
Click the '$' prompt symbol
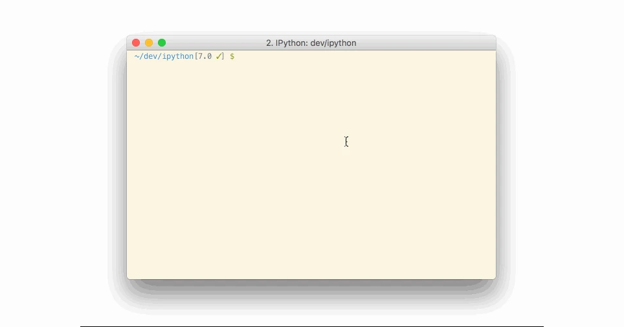[x=232, y=56]
